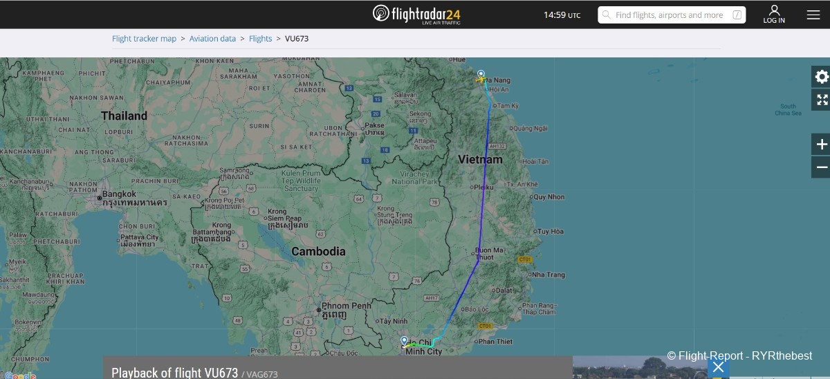This screenshot has height=379, width=830.
Task: Toggle fullscreen map view
Action: click(x=822, y=100)
